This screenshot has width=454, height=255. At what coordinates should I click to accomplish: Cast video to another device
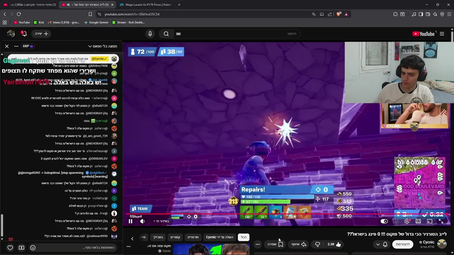pyautogui.click(x=430, y=221)
